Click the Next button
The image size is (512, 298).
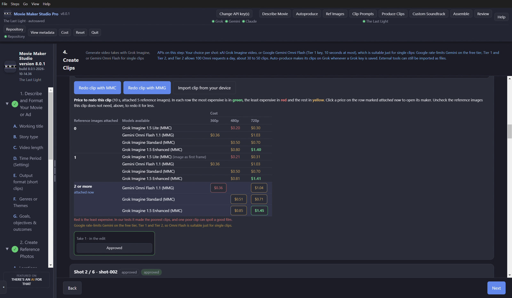[x=496, y=288]
